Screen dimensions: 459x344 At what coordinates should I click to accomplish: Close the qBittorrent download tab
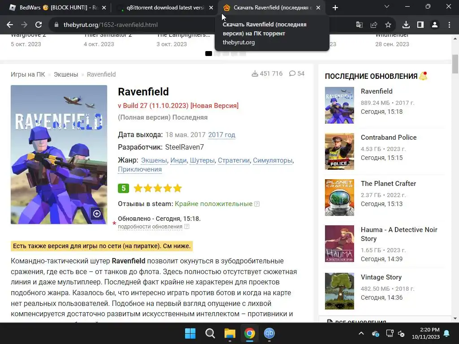(211, 8)
